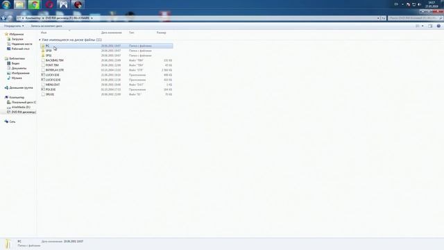The image size is (444, 250).
Task: Click the large PC folder icon in the details pane
Action: coord(8,244)
